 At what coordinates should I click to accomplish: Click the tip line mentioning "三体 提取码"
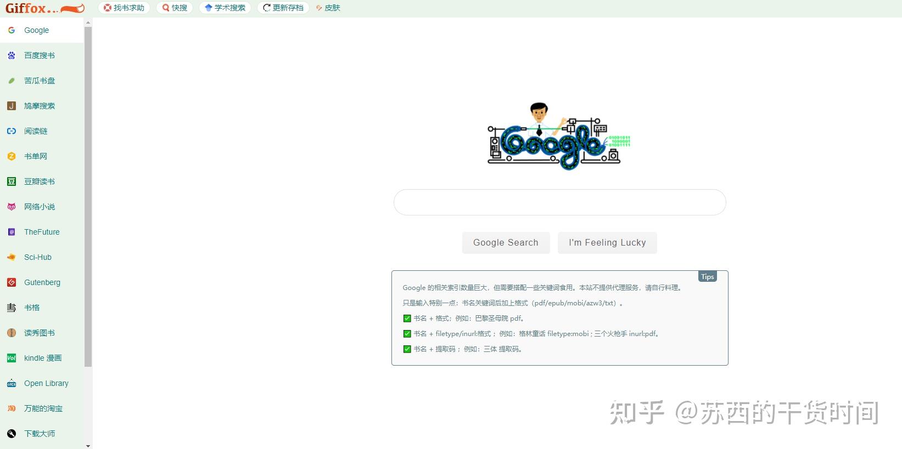click(463, 349)
